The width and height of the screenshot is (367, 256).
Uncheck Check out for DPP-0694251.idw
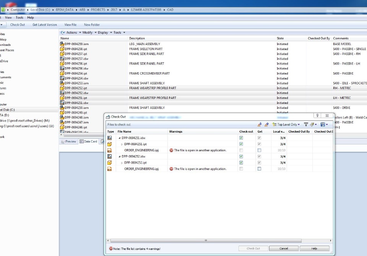(241, 138)
